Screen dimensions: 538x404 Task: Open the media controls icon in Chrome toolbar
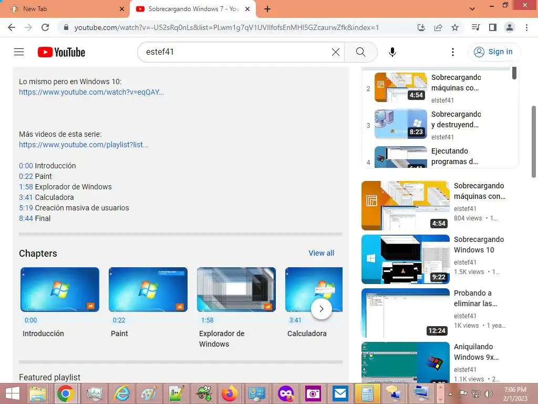(475, 27)
